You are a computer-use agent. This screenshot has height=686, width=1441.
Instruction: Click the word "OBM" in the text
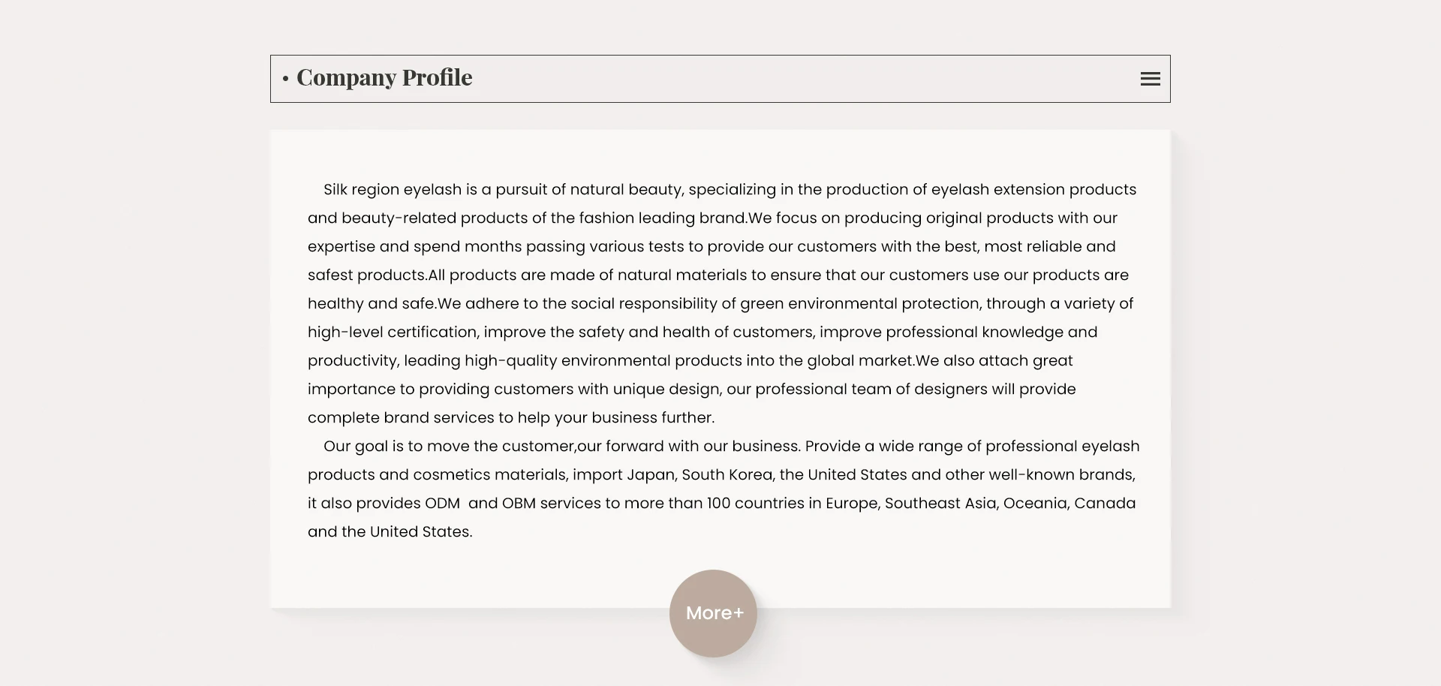pos(519,504)
